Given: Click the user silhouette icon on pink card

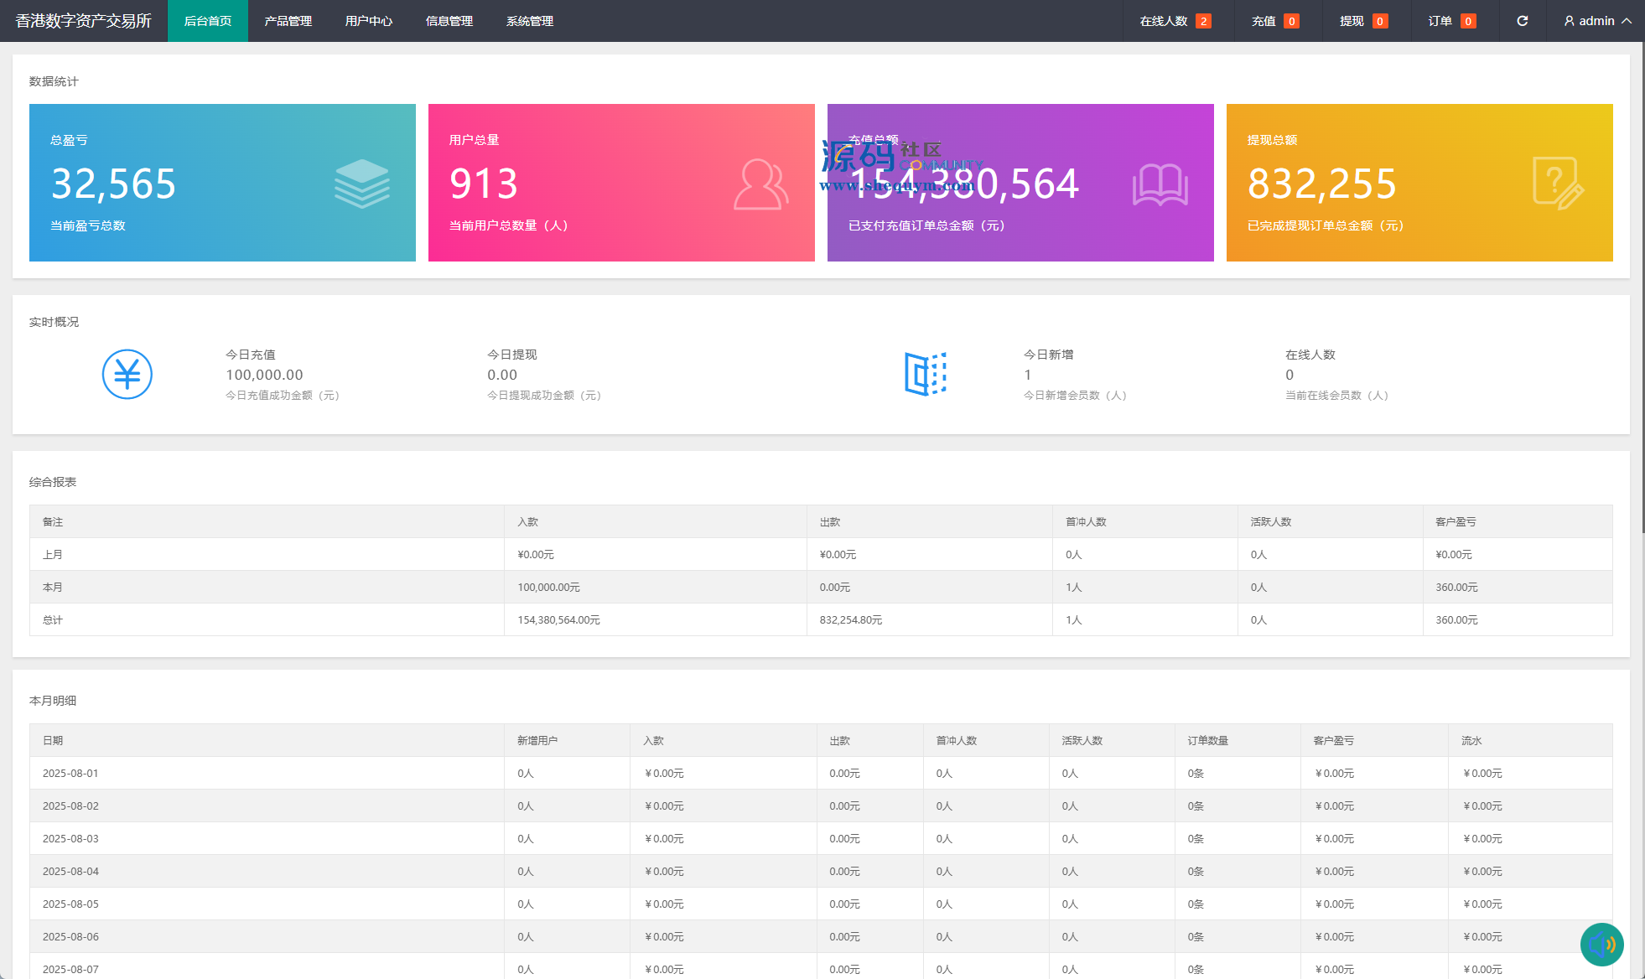Looking at the screenshot, I should point(760,184).
